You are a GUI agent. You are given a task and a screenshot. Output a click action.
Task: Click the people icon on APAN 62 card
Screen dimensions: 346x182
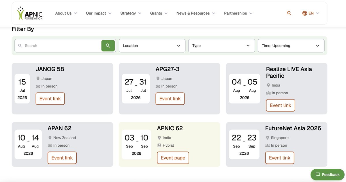(50, 145)
